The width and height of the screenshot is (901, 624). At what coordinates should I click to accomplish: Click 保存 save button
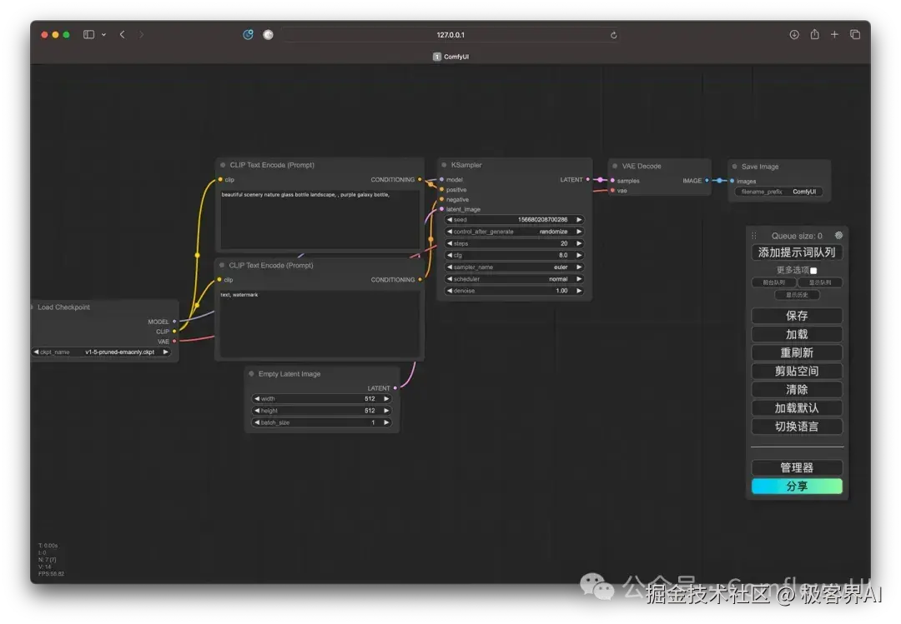[797, 316]
